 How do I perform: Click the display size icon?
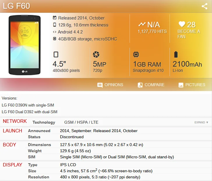pos(56,54)
